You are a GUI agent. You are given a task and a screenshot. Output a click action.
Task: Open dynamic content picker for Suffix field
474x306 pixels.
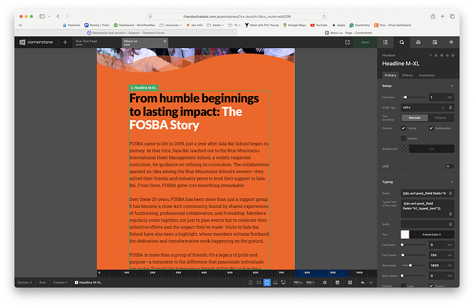pyautogui.click(x=451, y=224)
